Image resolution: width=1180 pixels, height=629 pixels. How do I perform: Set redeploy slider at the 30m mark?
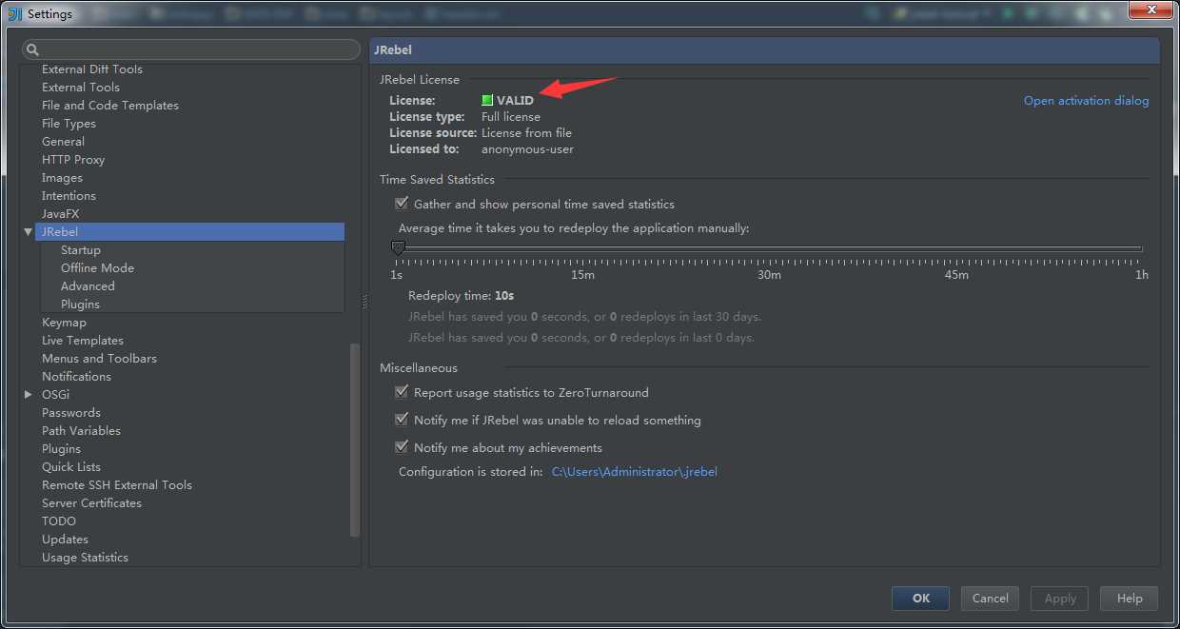click(769, 249)
